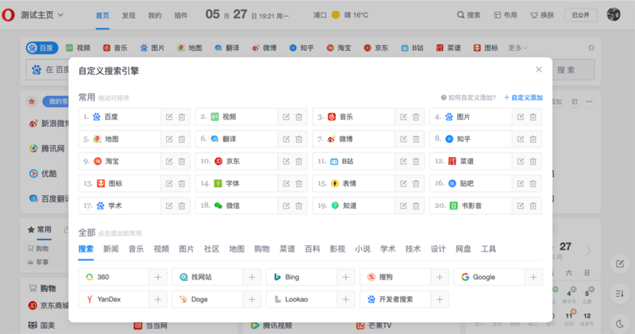Add Bing using its plus icon
This screenshot has width=635, height=334.
pos(345,278)
